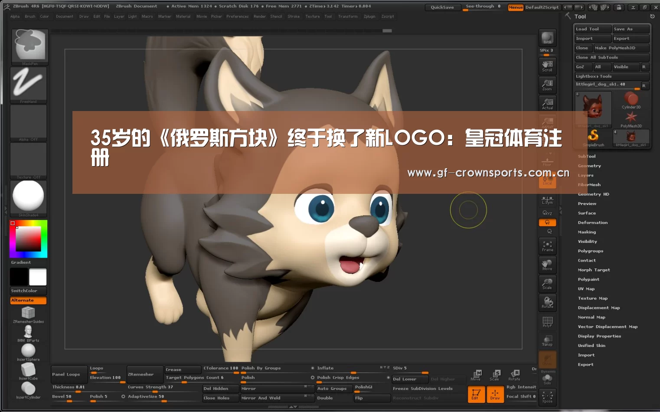Viewport: 660px width, 412px height.
Task: Open the MaskPen brush thumbnail
Action: coord(29,46)
